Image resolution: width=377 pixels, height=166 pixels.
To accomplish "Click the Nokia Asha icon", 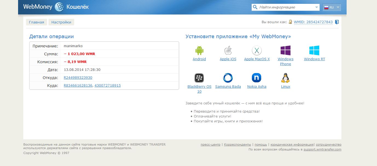I will click(x=257, y=78).
